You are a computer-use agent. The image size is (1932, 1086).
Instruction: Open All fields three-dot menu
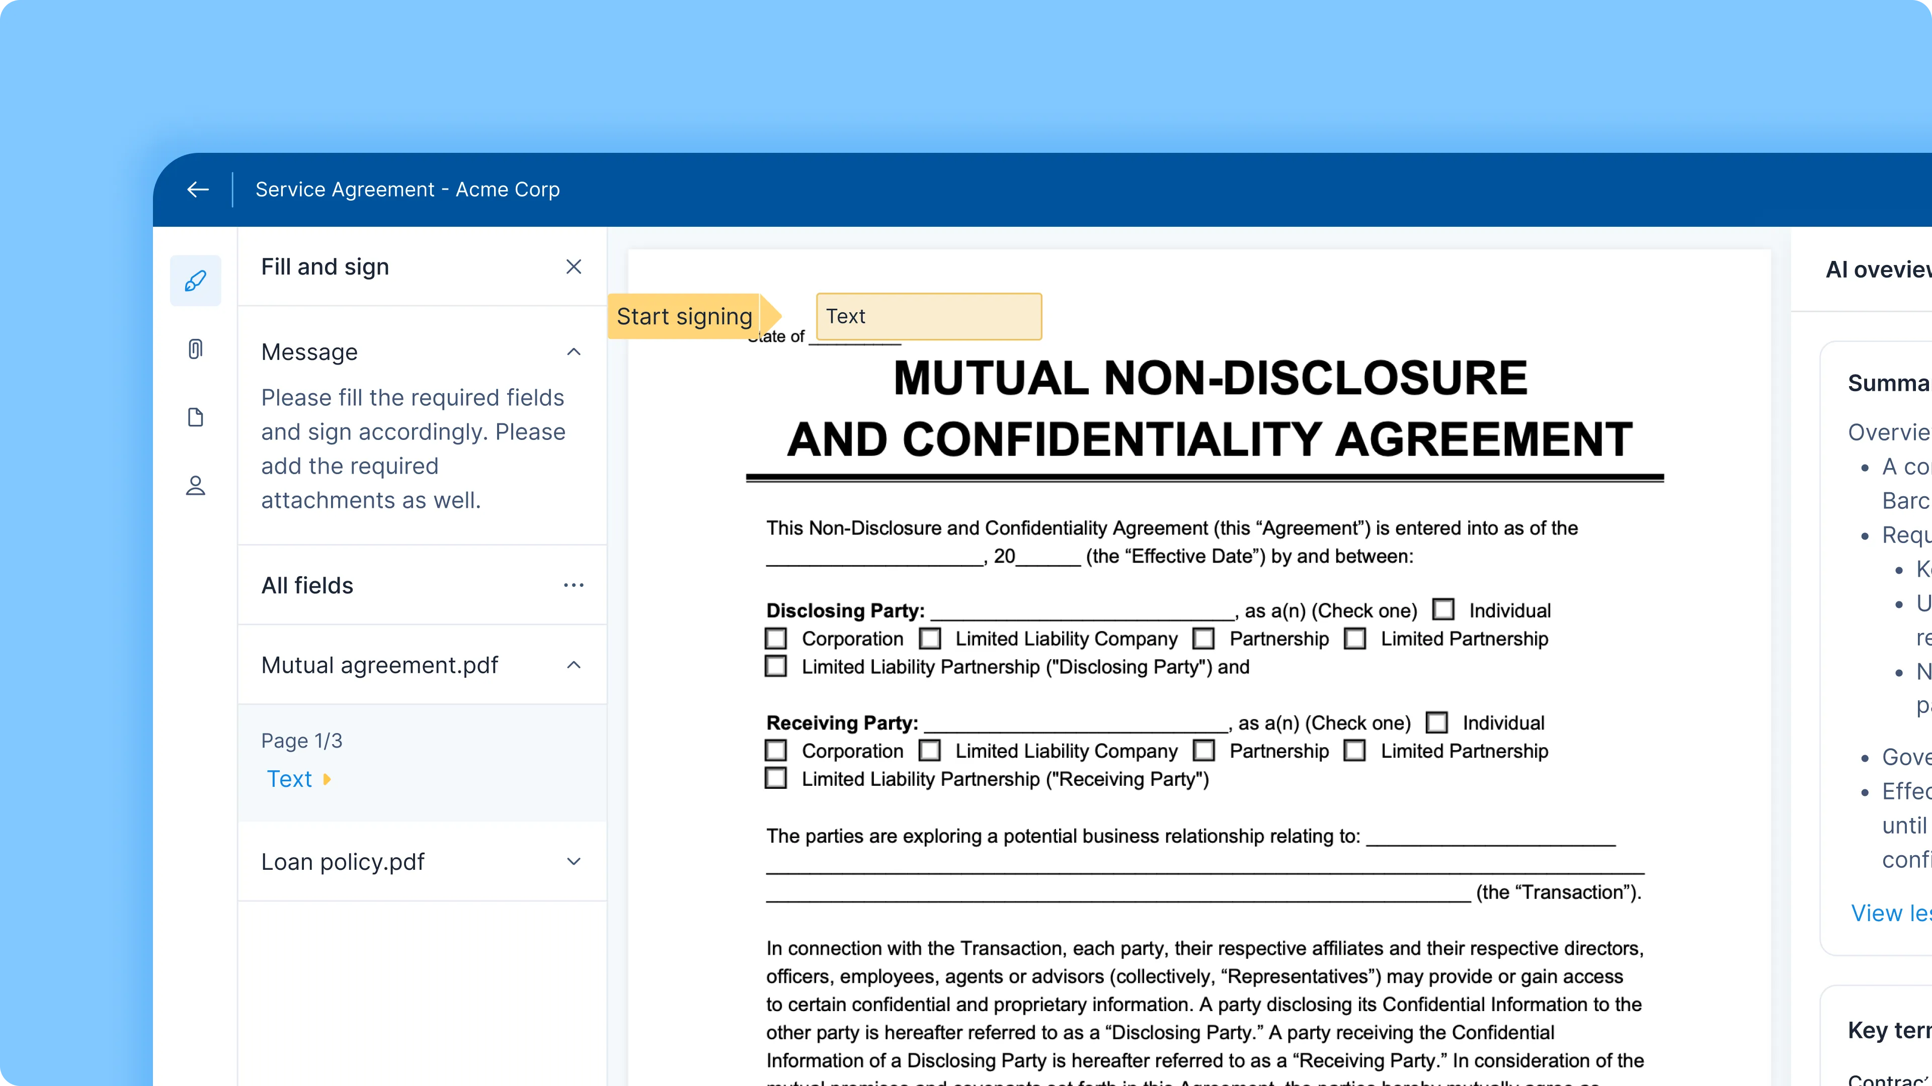574,585
